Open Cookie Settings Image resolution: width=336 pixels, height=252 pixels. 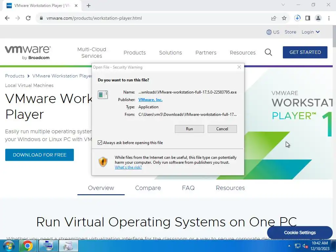click(300, 233)
